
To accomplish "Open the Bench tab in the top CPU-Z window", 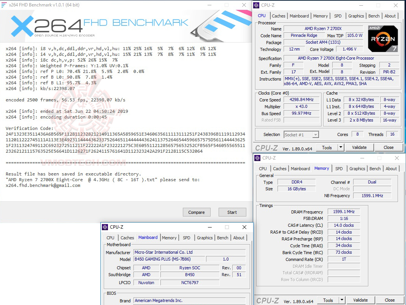I will click(374, 16).
